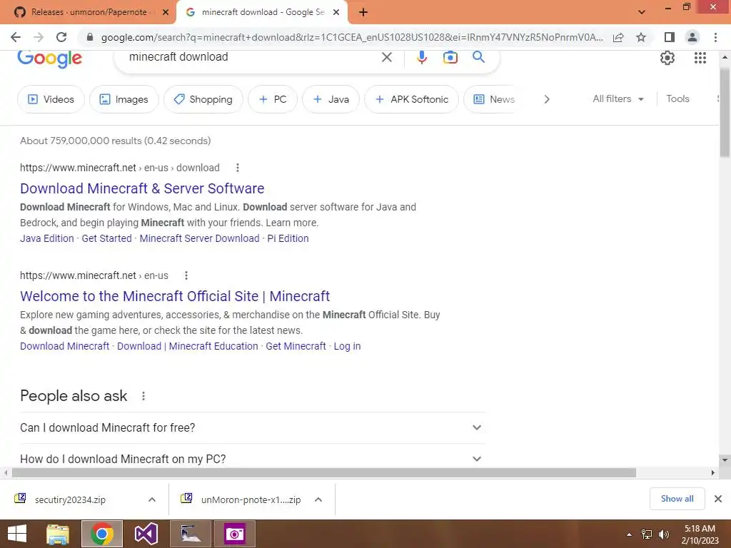Search by image with the camera icon
The width and height of the screenshot is (731, 548).
(450, 57)
